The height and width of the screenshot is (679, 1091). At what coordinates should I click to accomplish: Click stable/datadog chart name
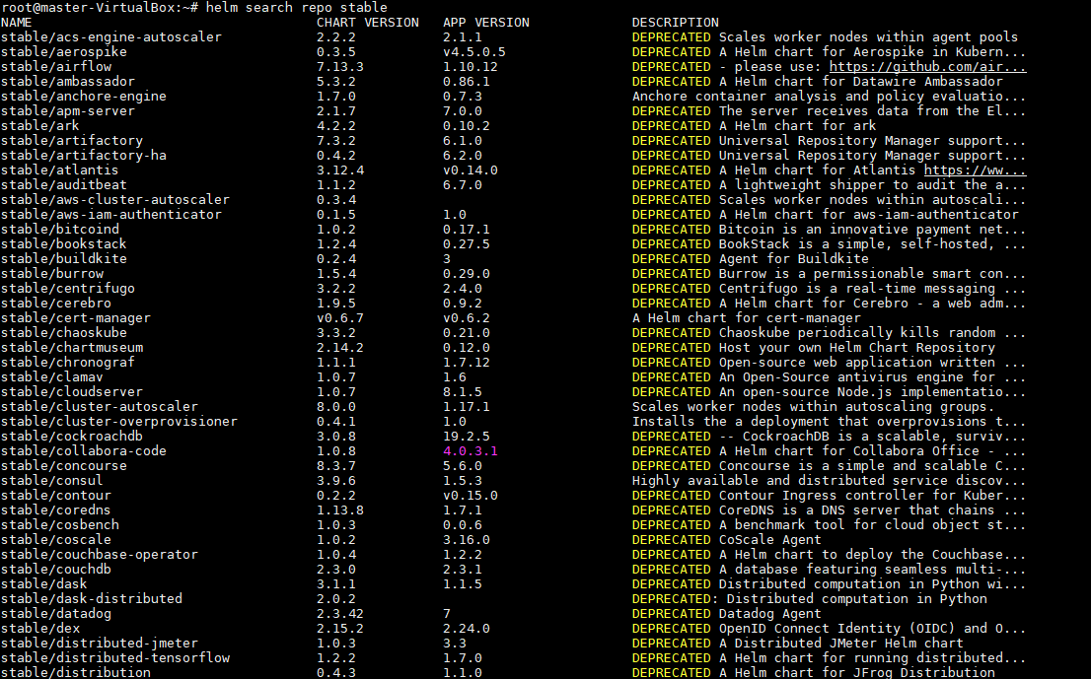tap(56, 614)
